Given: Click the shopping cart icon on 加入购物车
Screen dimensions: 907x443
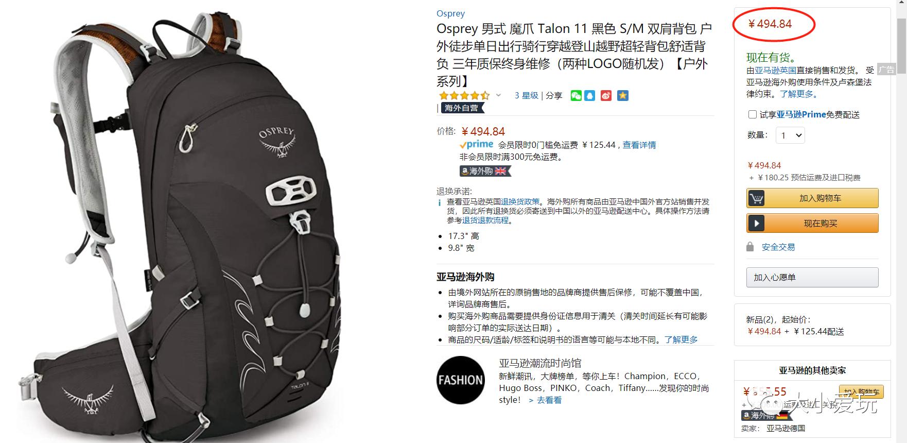Looking at the screenshot, I should pos(756,198).
